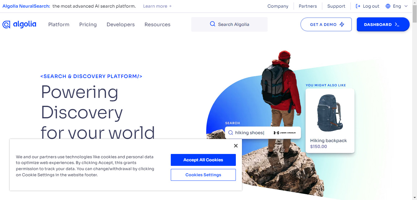Click the GET A DEMO button
417x200 pixels.
tap(326, 24)
